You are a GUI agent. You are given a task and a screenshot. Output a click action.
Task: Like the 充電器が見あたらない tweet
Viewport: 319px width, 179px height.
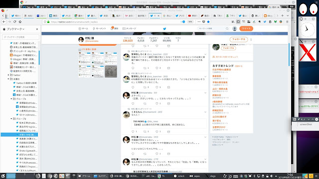(157, 154)
